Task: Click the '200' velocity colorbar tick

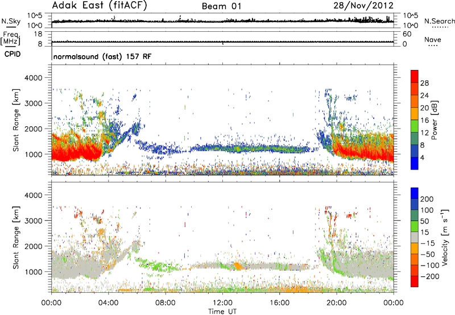Action: click(x=427, y=199)
